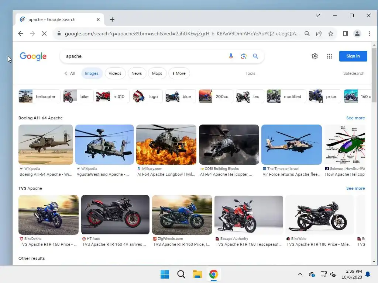Click the page vertical scrollbar
The image size is (378, 283).
374,75
